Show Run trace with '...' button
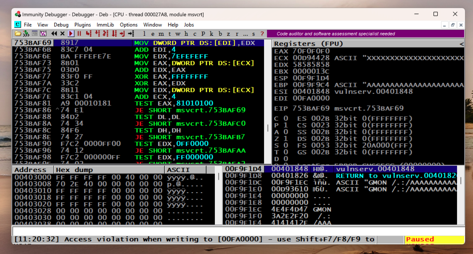 (x=245, y=34)
